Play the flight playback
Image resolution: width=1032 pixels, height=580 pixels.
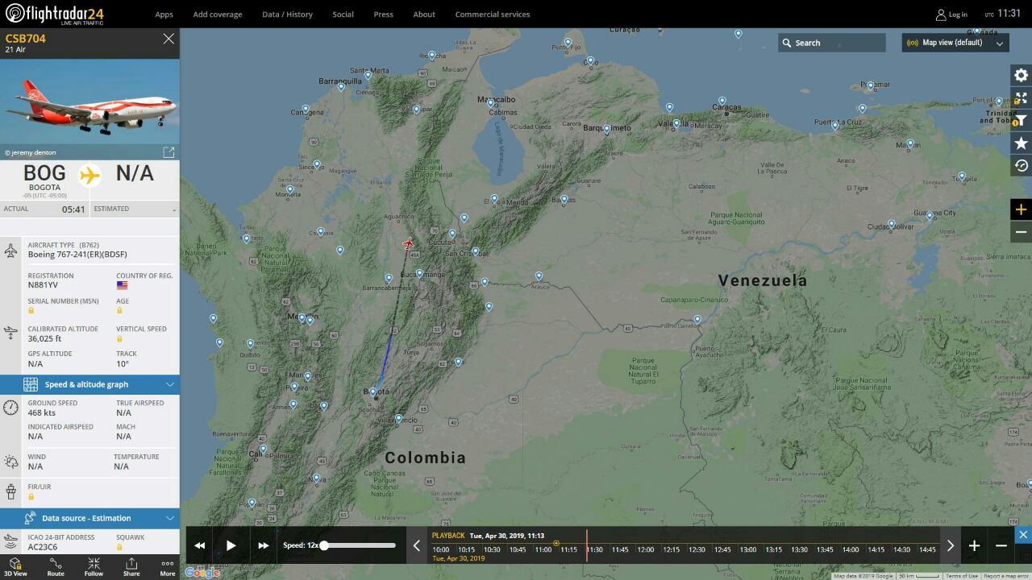click(231, 545)
